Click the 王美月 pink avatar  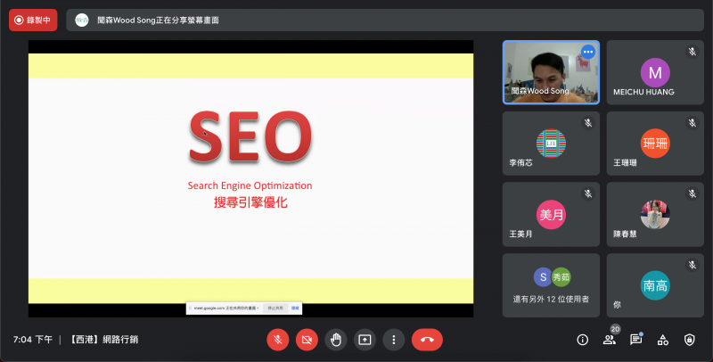click(551, 215)
